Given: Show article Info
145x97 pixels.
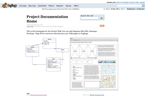Looking at the screenshot, I should pos(123,9).
